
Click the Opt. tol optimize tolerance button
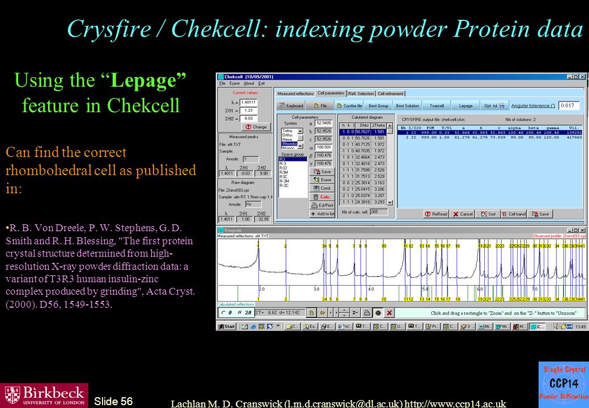(494, 106)
